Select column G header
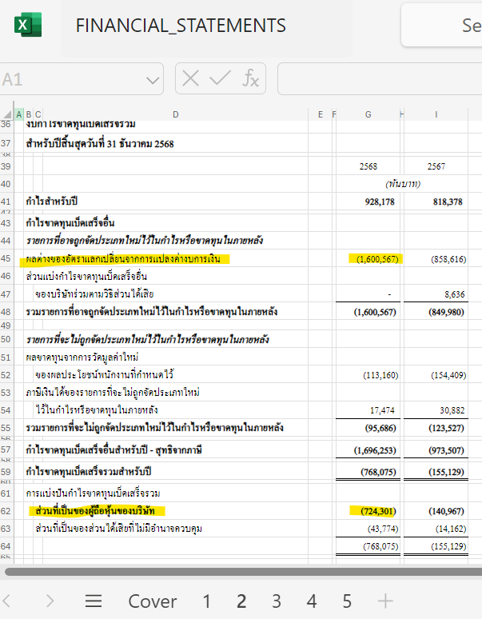The width and height of the screenshot is (482, 619). point(368,114)
